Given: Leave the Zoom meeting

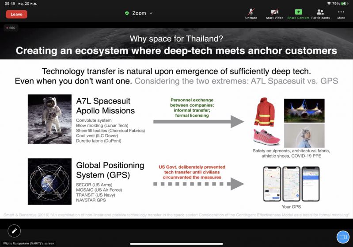Looking at the screenshot, I should coord(16,14).
